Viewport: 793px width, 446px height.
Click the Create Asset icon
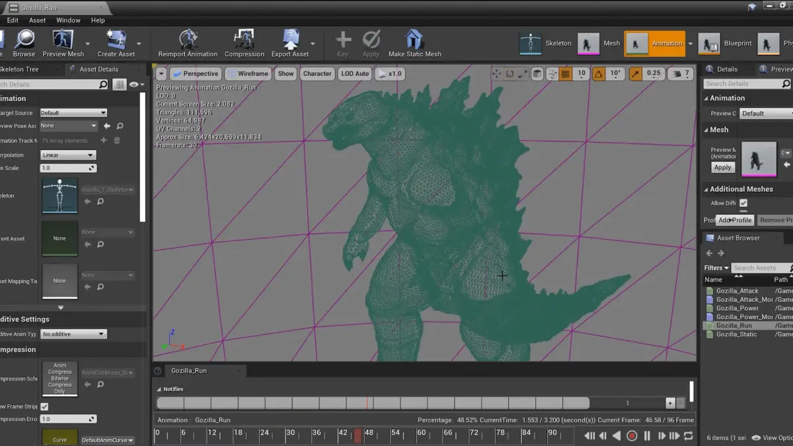(116, 40)
